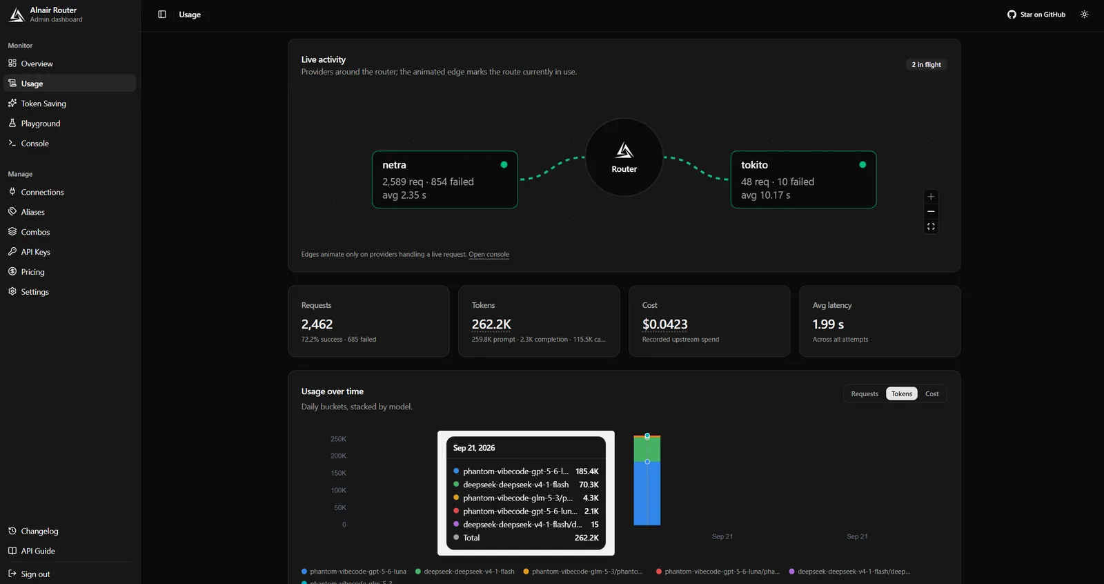
Task: Toggle phantom-vibecode-gpt-5-6-luna/pha red legend entry
Action: point(718,572)
